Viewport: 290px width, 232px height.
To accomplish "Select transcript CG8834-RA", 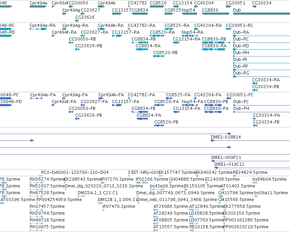I will pyautogui.click(x=142, y=49).
